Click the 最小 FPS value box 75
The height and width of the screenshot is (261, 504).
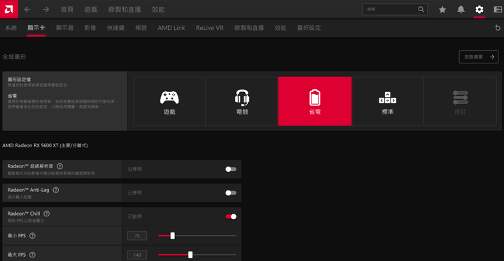click(x=137, y=236)
